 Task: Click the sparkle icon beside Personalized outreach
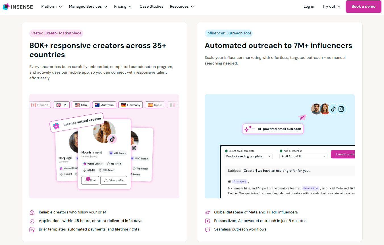[207, 221]
